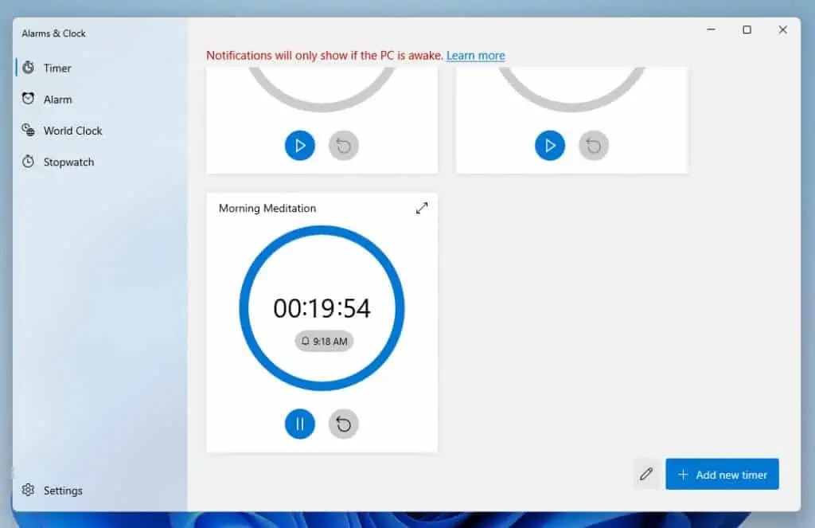Open the Stopwatch section
The image size is (815, 528).
[x=67, y=162]
